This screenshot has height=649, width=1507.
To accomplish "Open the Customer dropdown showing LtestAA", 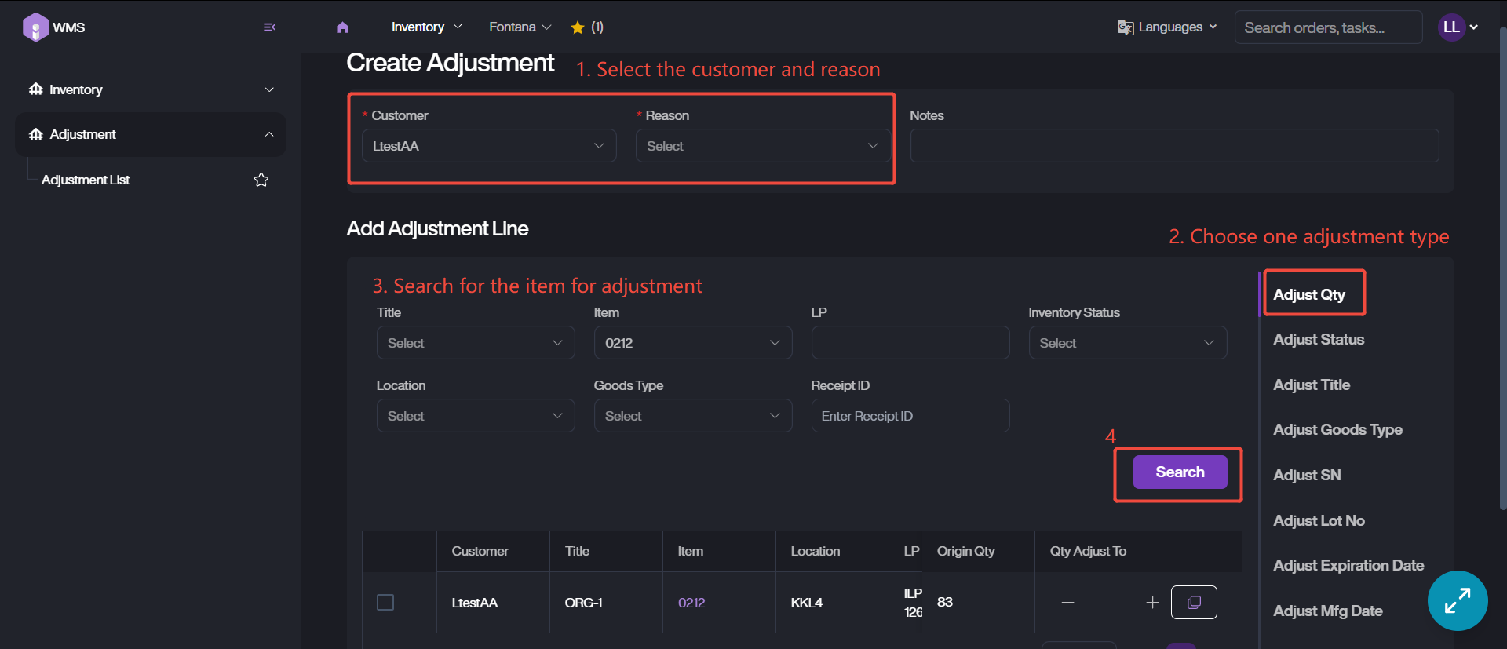I will coord(488,146).
